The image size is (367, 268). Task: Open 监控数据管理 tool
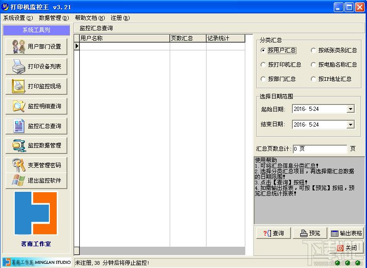tap(36, 146)
